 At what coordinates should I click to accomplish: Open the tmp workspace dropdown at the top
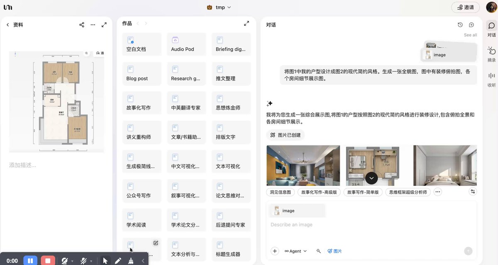click(x=219, y=7)
